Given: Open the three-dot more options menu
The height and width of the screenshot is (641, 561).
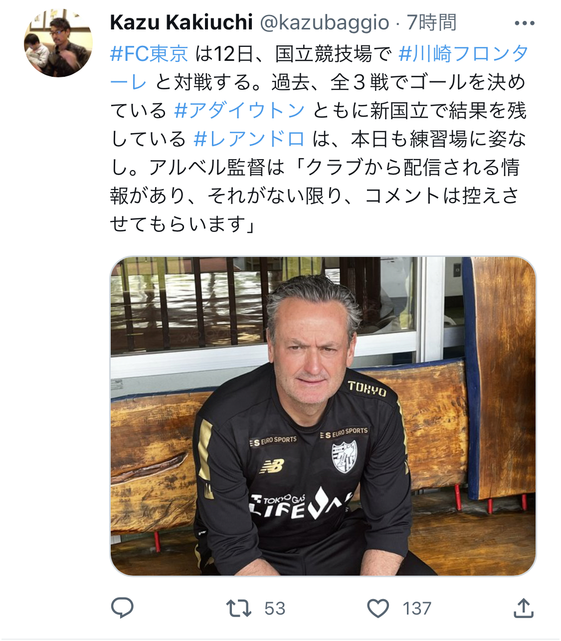Looking at the screenshot, I should [524, 23].
